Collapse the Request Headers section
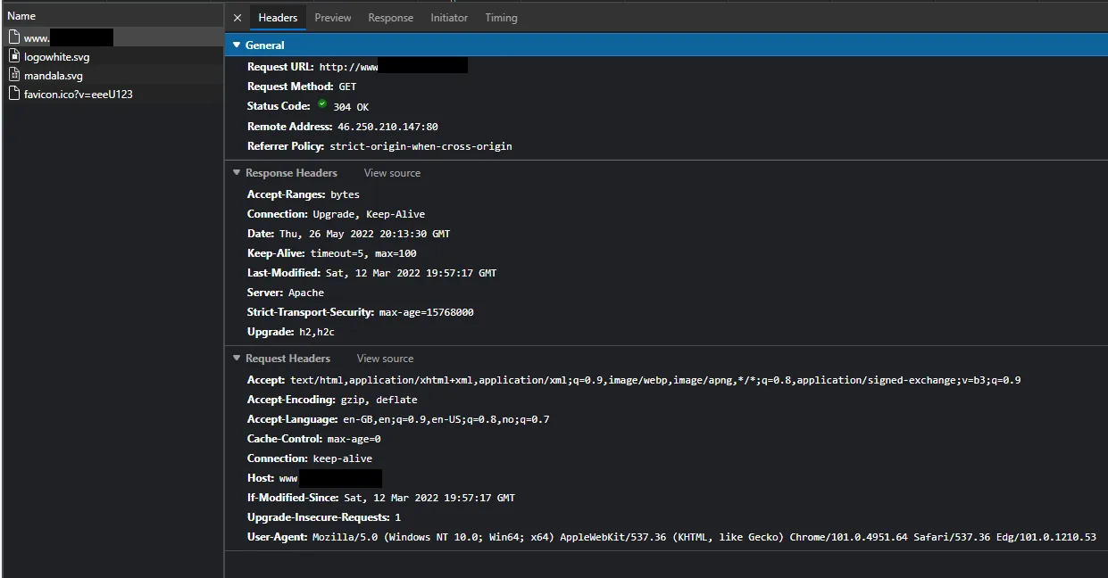The height and width of the screenshot is (578, 1108). pos(237,359)
